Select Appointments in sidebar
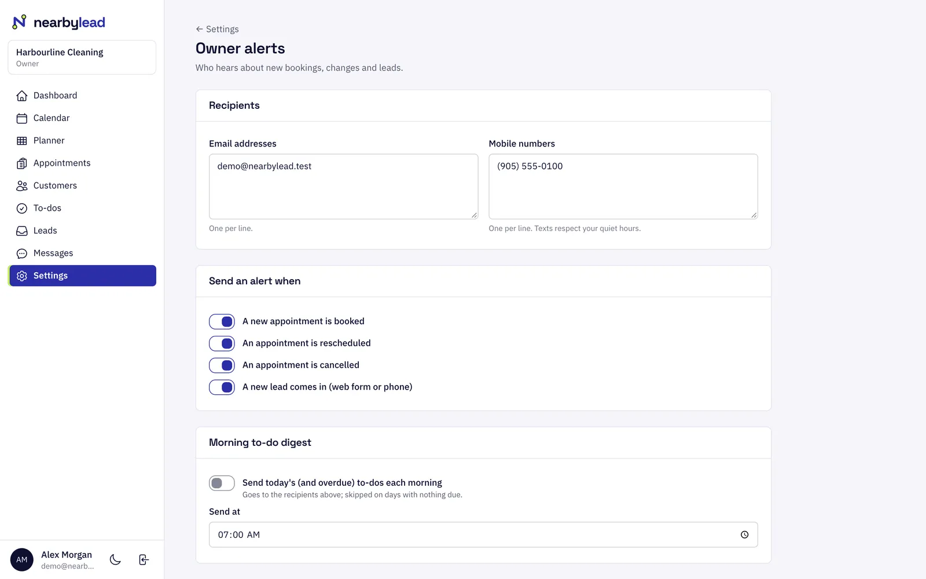The height and width of the screenshot is (579, 926). point(83,163)
